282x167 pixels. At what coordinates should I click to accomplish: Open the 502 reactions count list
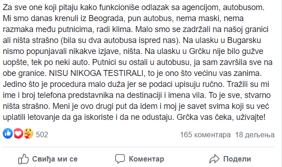click(x=42, y=135)
